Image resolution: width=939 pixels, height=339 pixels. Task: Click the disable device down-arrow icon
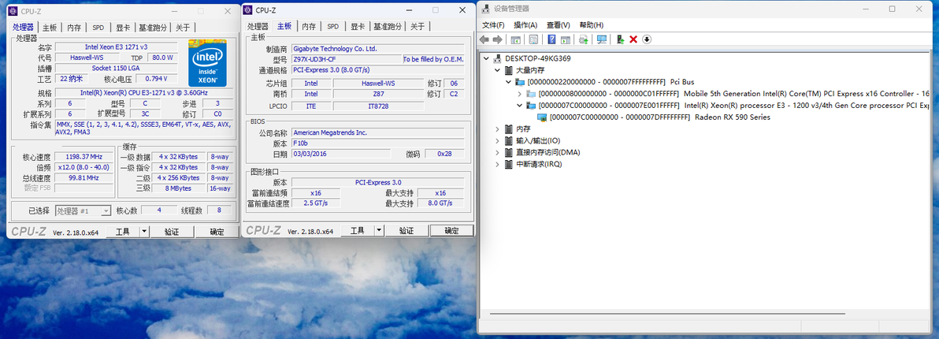[647, 39]
